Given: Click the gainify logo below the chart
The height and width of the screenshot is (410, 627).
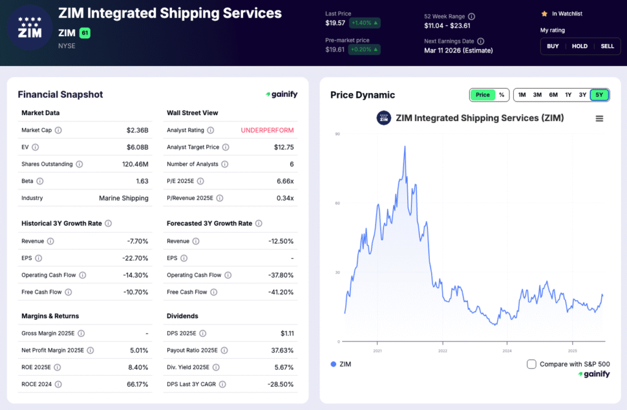Looking at the screenshot, I should coord(593,373).
